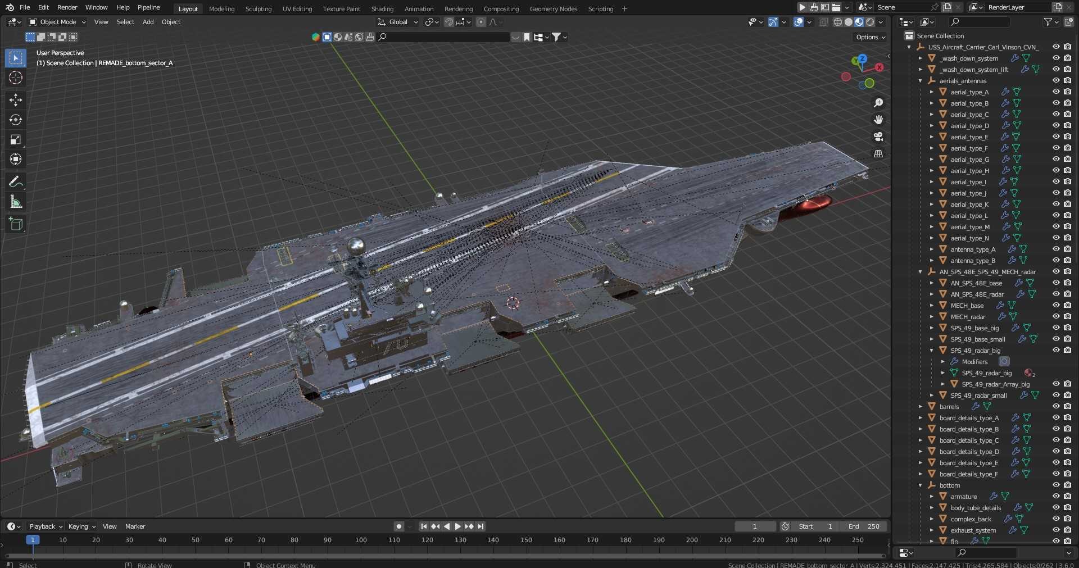Select the Add Cube tool
The height and width of the screenshot is (568, 1079).
(x=16, y=224)
